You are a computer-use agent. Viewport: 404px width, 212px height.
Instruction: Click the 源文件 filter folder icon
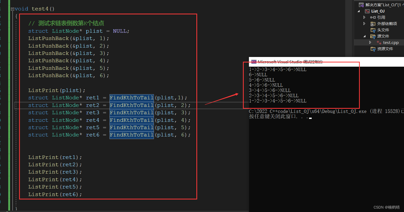coord(373,36)
